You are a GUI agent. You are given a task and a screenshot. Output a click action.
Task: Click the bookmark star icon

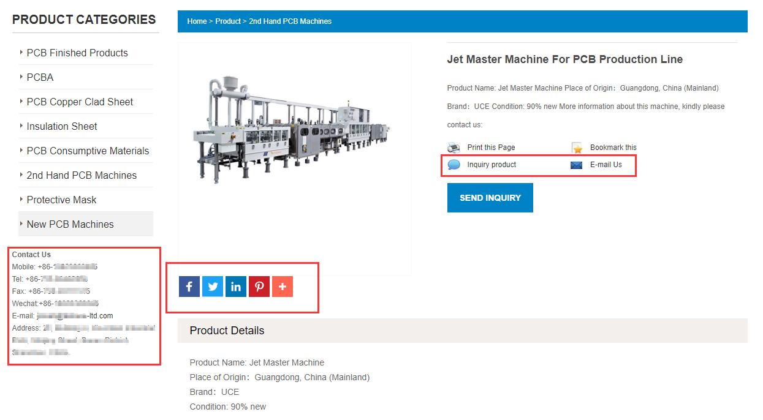(x=577, y=148)
